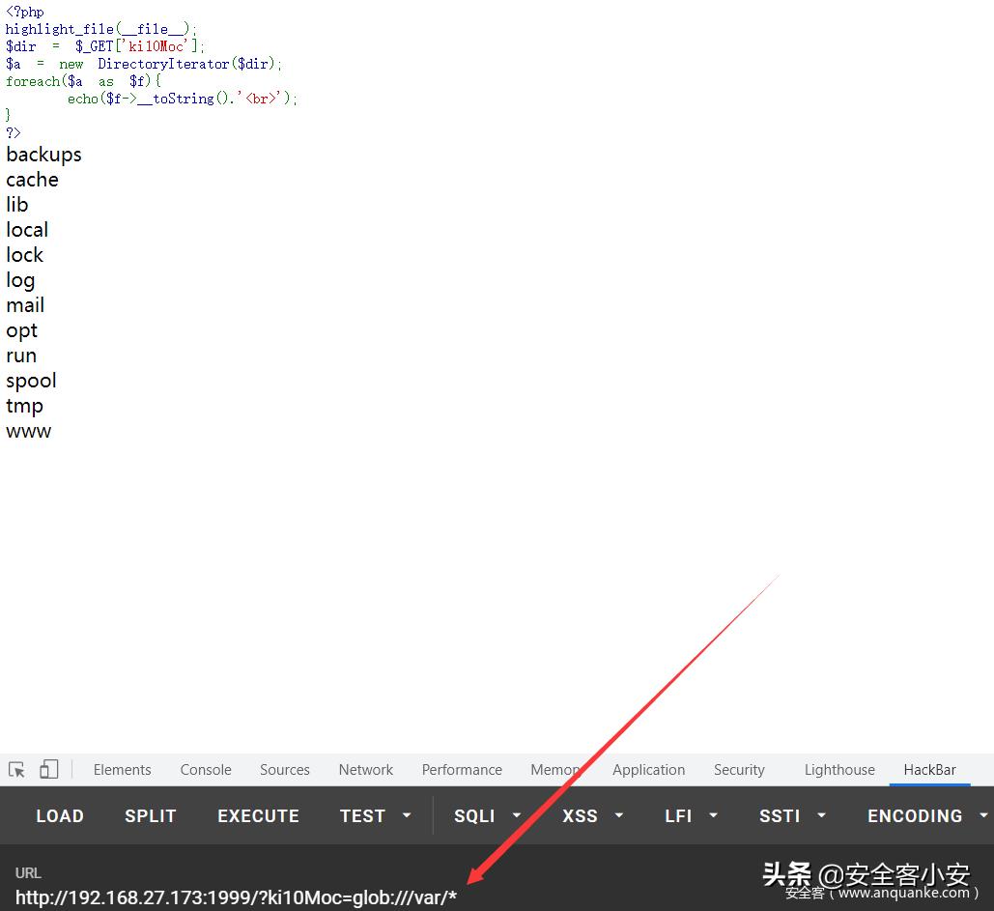Click the LOAD button in HackBar

[x=60, y=816]
